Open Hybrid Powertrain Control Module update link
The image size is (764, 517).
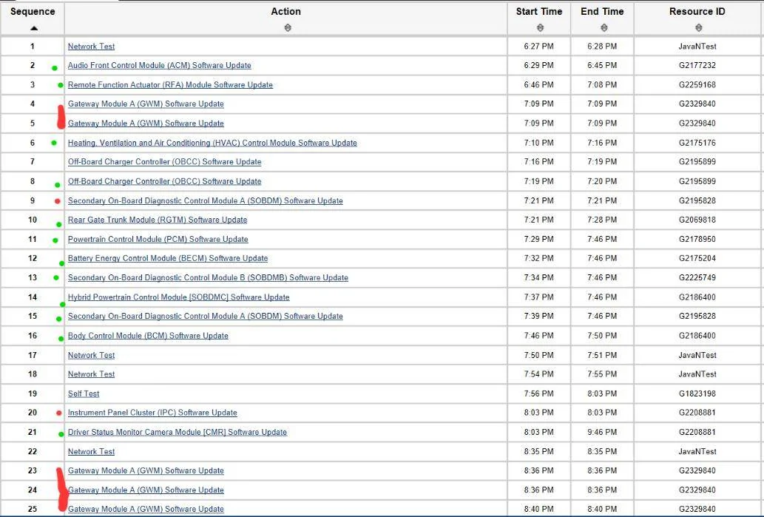(178, 297)
